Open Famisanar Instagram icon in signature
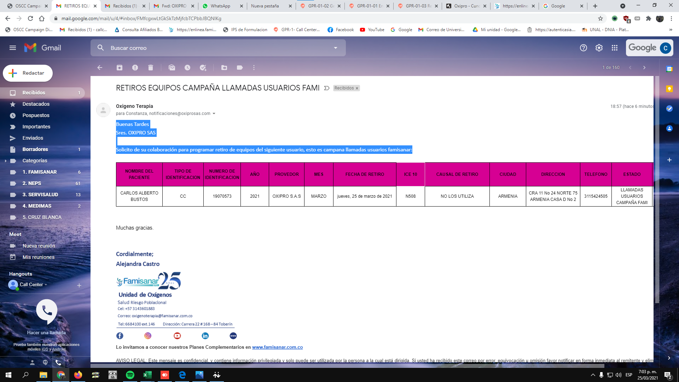 [x=148, y=336]
